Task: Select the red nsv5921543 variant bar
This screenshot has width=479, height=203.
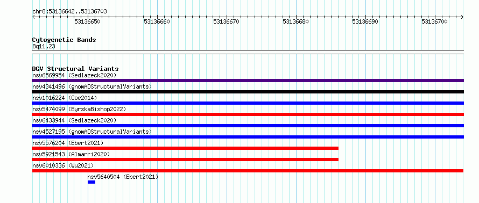Action: 185,160
